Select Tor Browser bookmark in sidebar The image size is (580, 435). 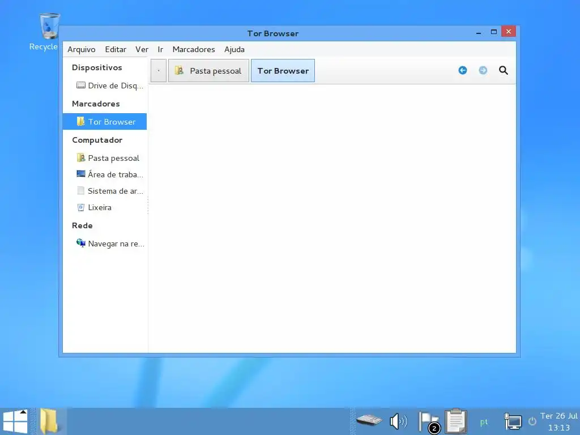[105, 122]
